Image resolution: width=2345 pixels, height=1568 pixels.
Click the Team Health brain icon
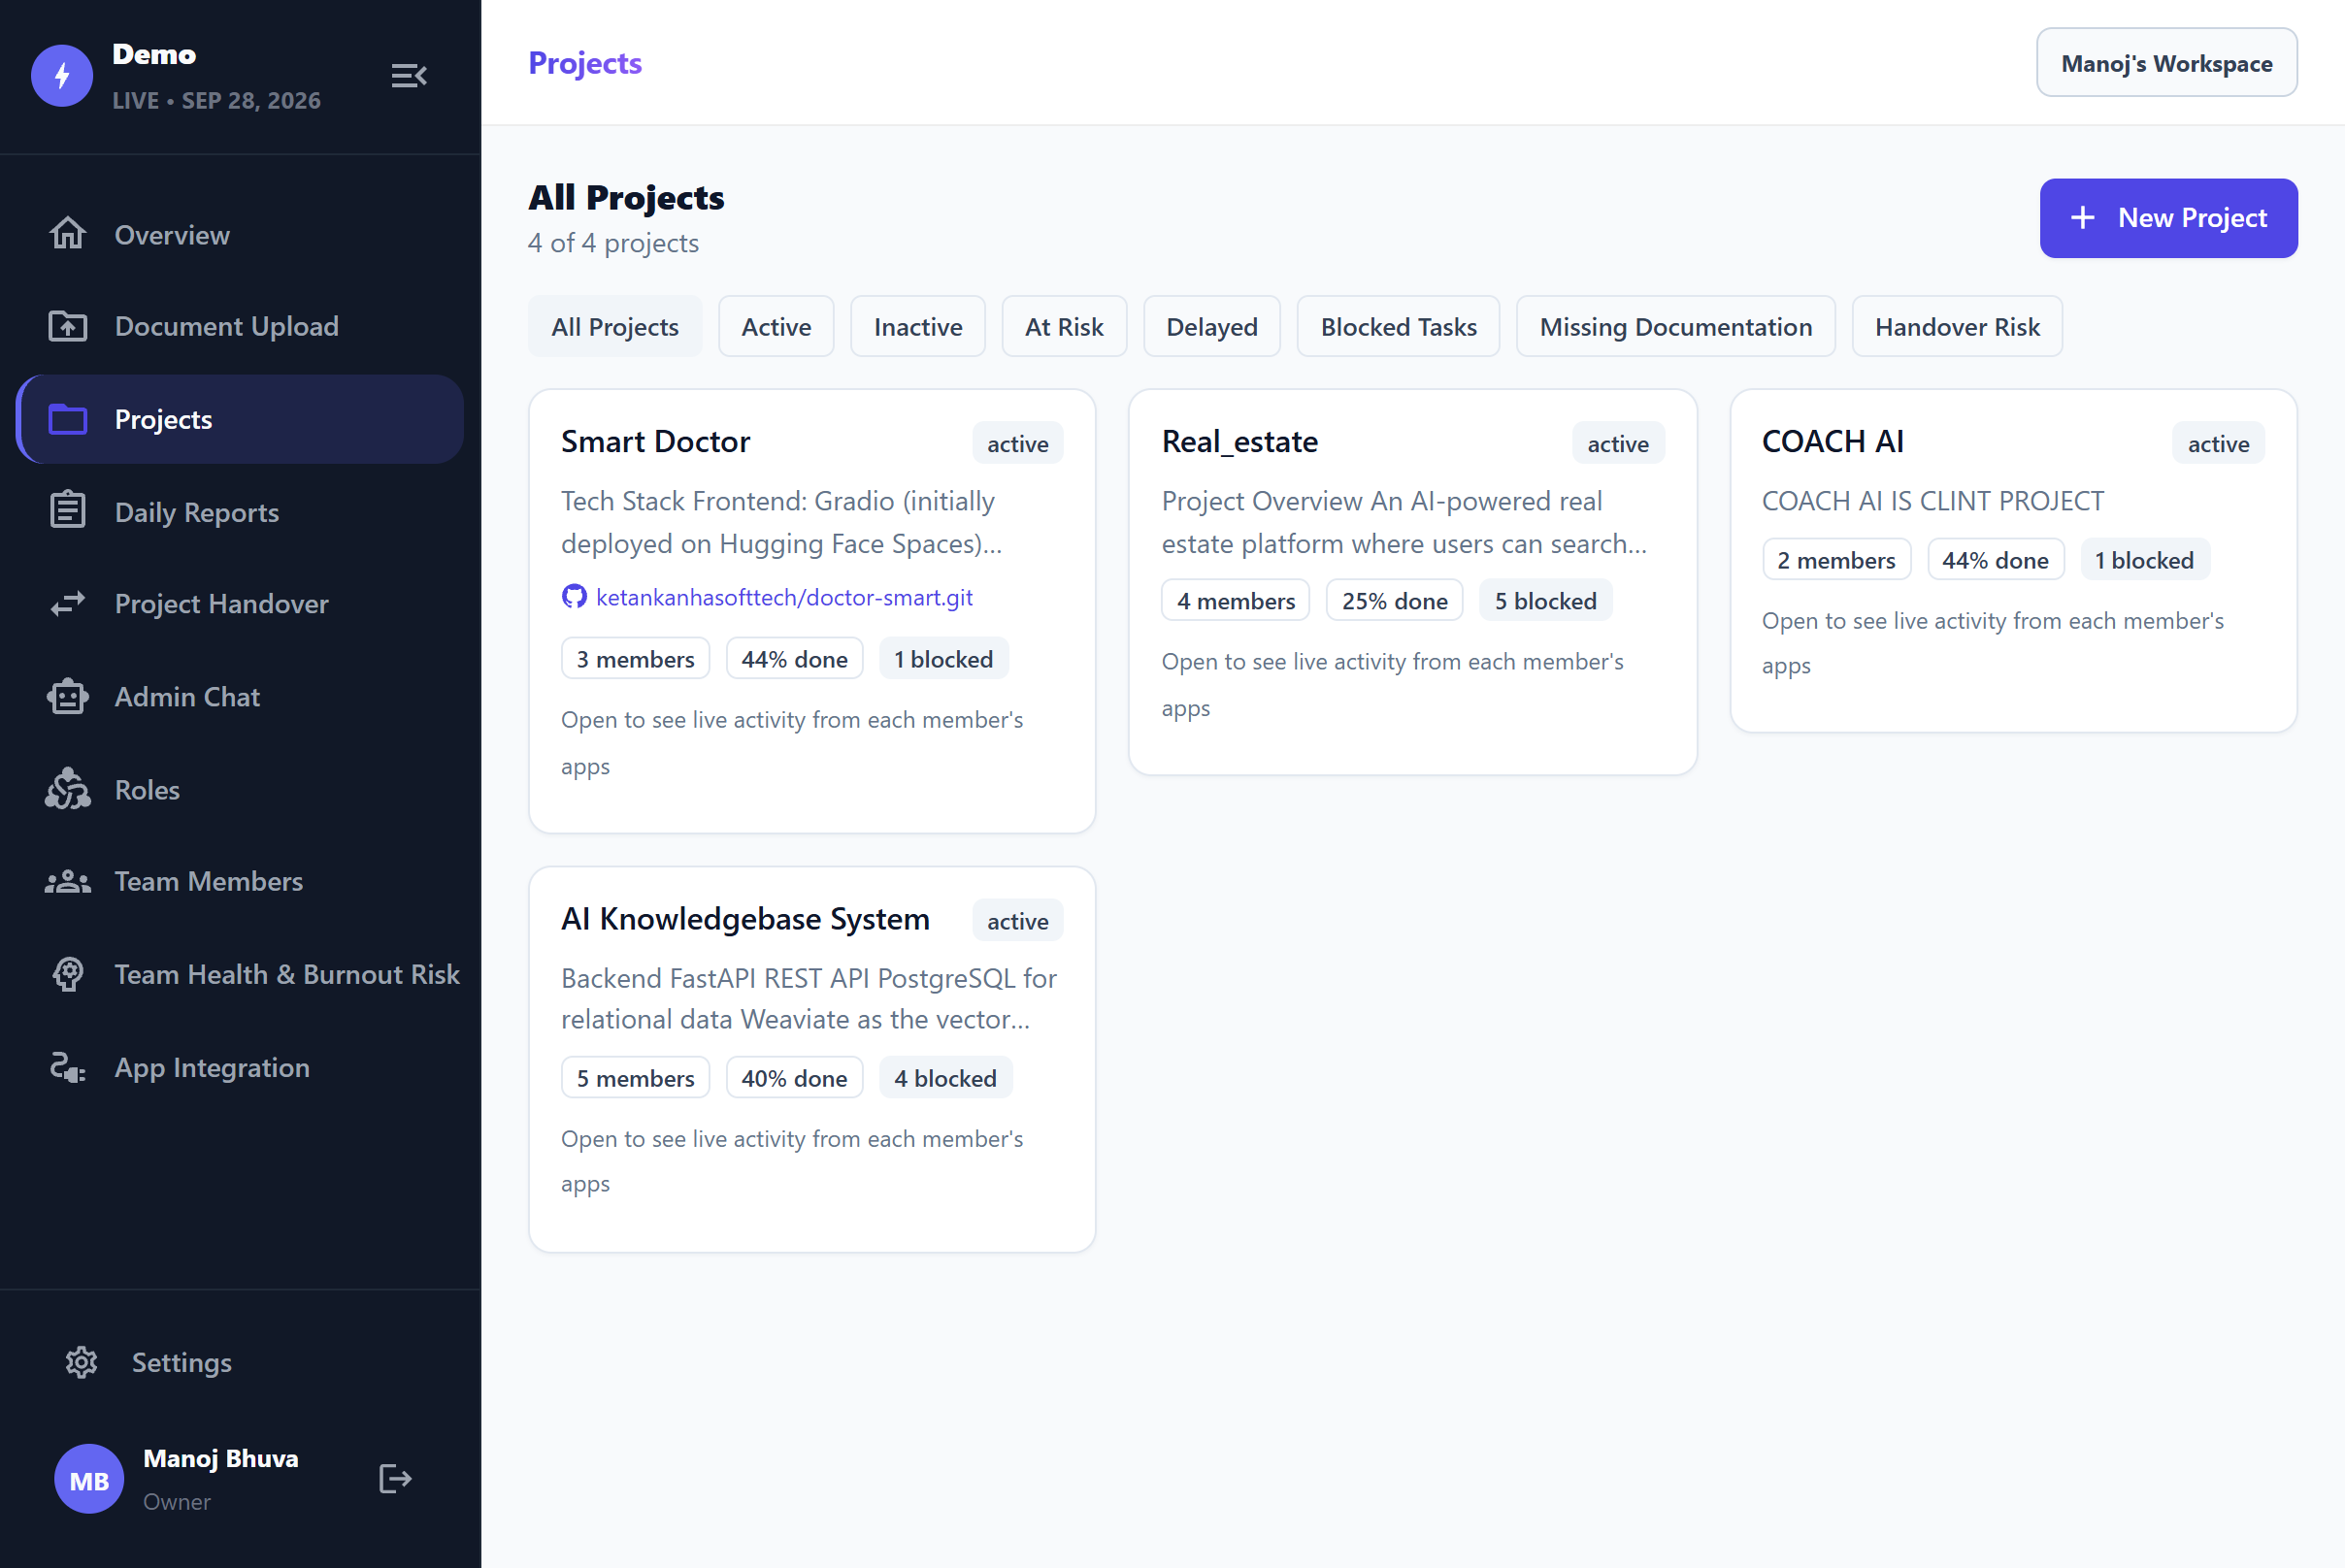68,974
